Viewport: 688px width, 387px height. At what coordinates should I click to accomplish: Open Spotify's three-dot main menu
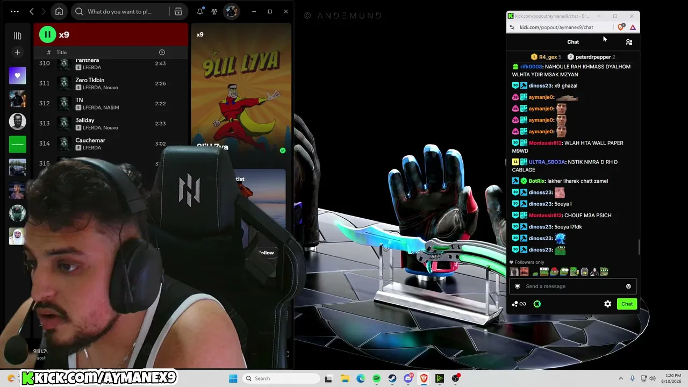pos(15,11)
